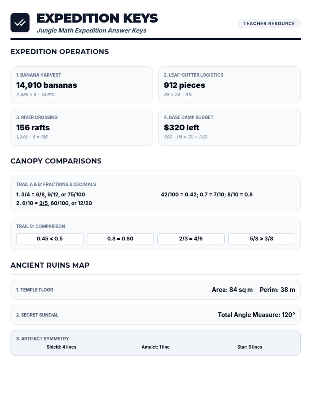Click the double-checkmark Expedition Keys logo icon

point(20,23)
